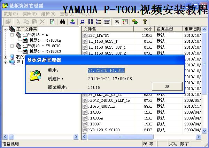This screenshot has height=148, width=209.
Task: Click the folder icon in the version dialog
Action: 36,75
